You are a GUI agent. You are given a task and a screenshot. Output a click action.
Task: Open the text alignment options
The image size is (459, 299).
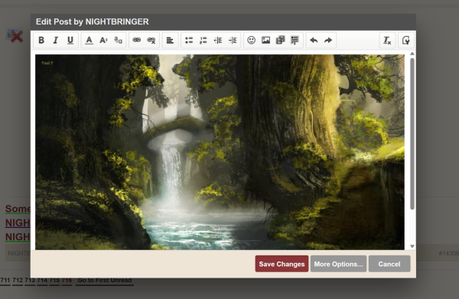(x=170, y=40)
